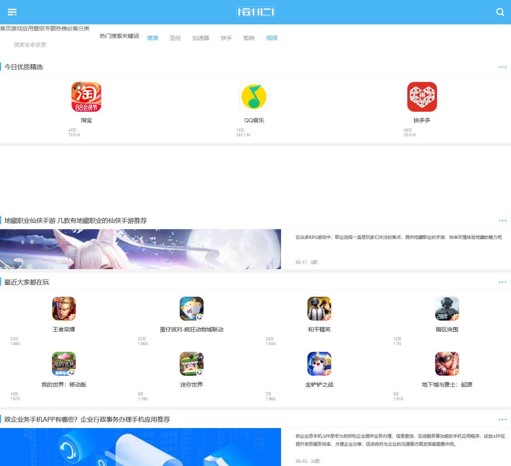This screenshot has width=511, height=466.
Task: Open the 暗区突围 game icon
Action: point(447,309)
